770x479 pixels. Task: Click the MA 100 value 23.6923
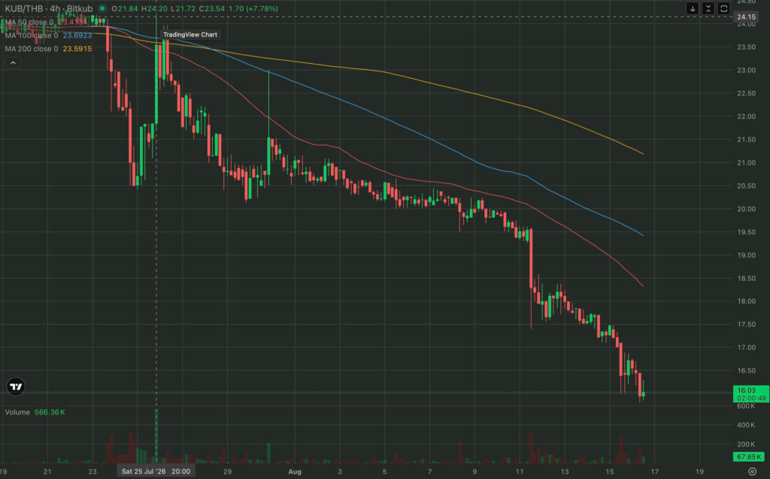[x=77, y=35]
